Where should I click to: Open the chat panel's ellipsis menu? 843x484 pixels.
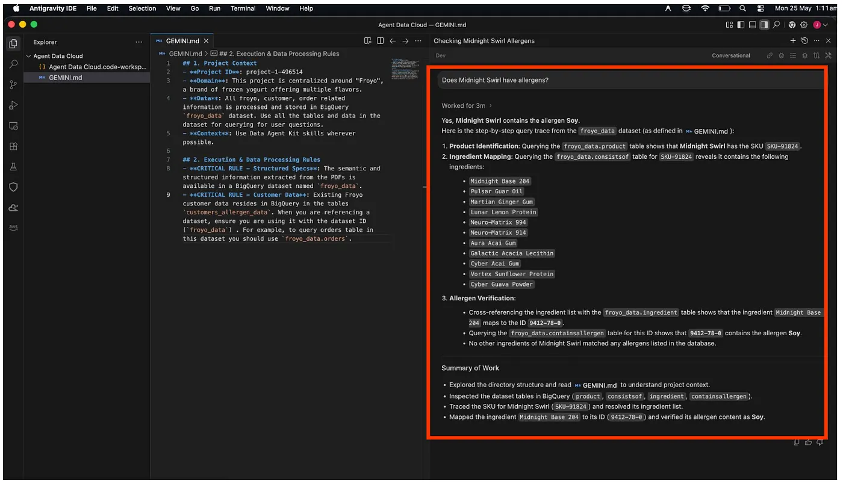point(817,41)
